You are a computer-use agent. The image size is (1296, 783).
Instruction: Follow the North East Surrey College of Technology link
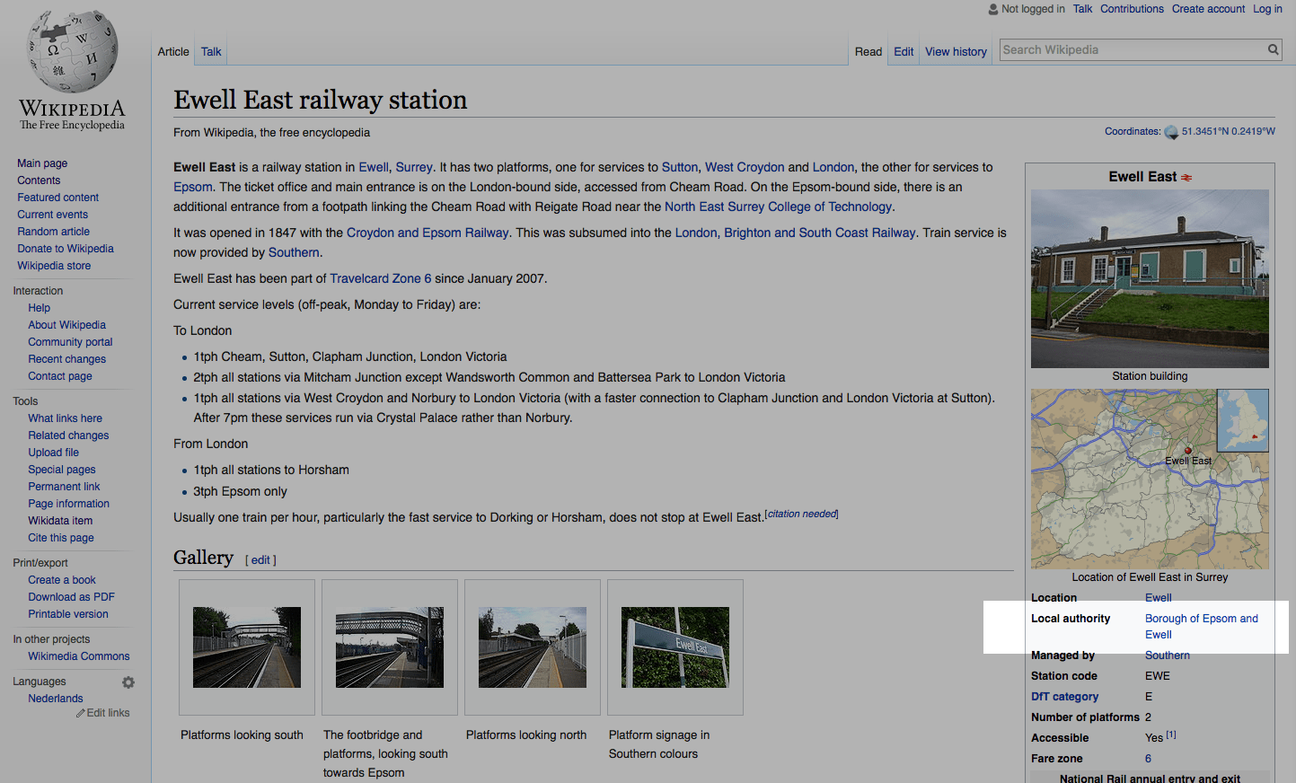[x=778, y=207]
